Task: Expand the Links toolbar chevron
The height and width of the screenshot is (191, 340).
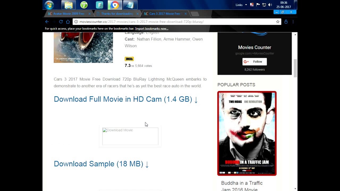Action: click(x=246, y=5)
